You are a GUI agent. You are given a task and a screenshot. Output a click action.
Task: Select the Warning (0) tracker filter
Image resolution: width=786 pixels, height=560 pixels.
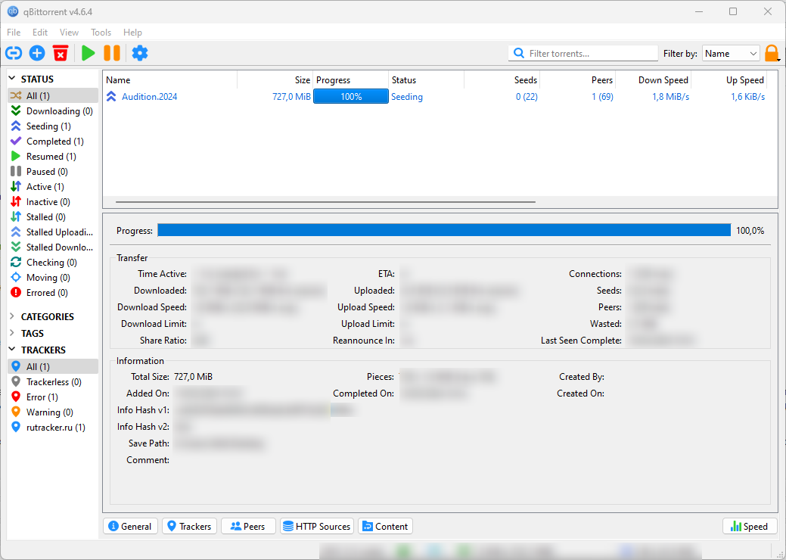tap(53, 412)
